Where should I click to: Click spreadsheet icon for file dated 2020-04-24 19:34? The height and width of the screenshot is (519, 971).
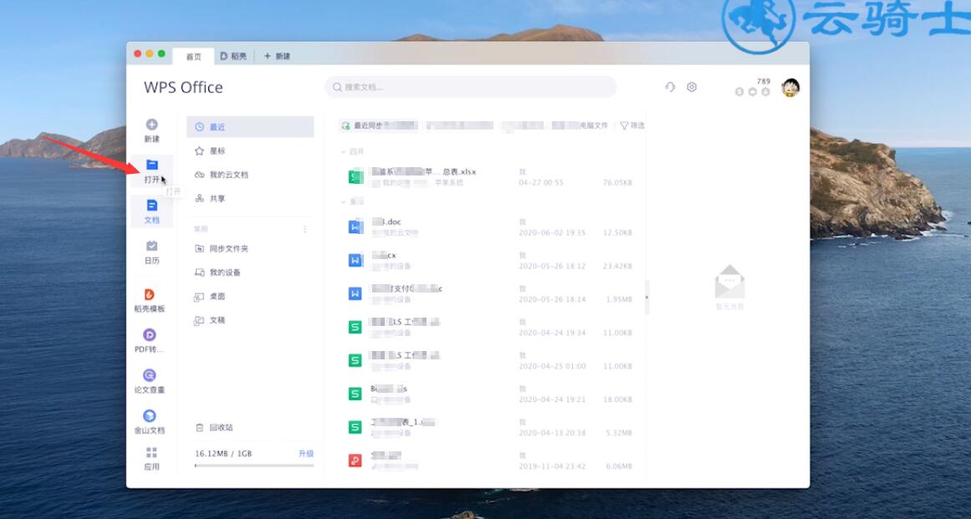click(355, 327)
